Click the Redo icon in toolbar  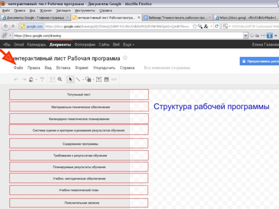tap(24, 79)
